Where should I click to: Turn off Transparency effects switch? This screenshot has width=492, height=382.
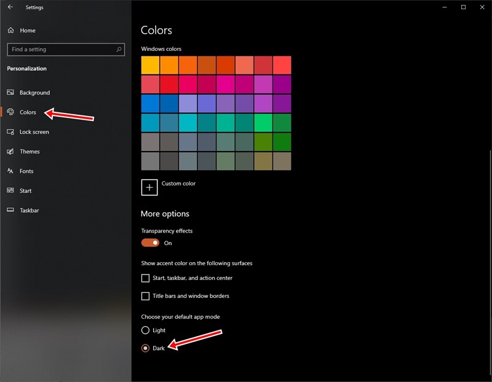(x=150, y=243)
